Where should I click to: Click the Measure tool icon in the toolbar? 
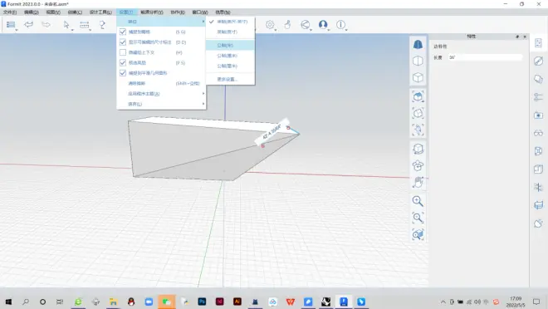pos(84,24)
